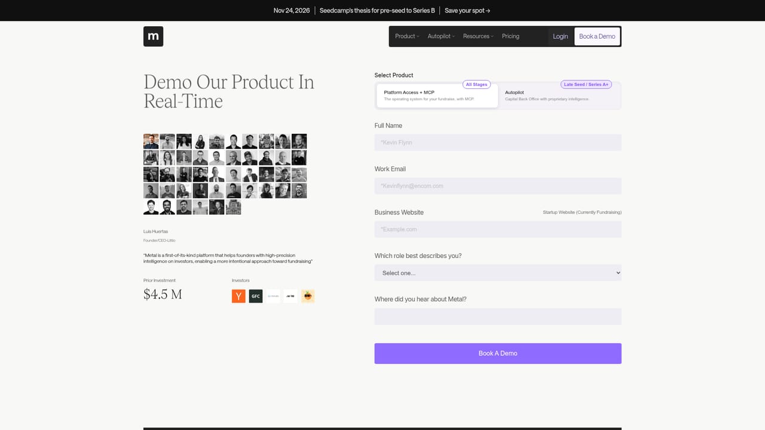Follow the "Save your spot" banner link
This screenshot has height=430, width=765.
point(467,11)
